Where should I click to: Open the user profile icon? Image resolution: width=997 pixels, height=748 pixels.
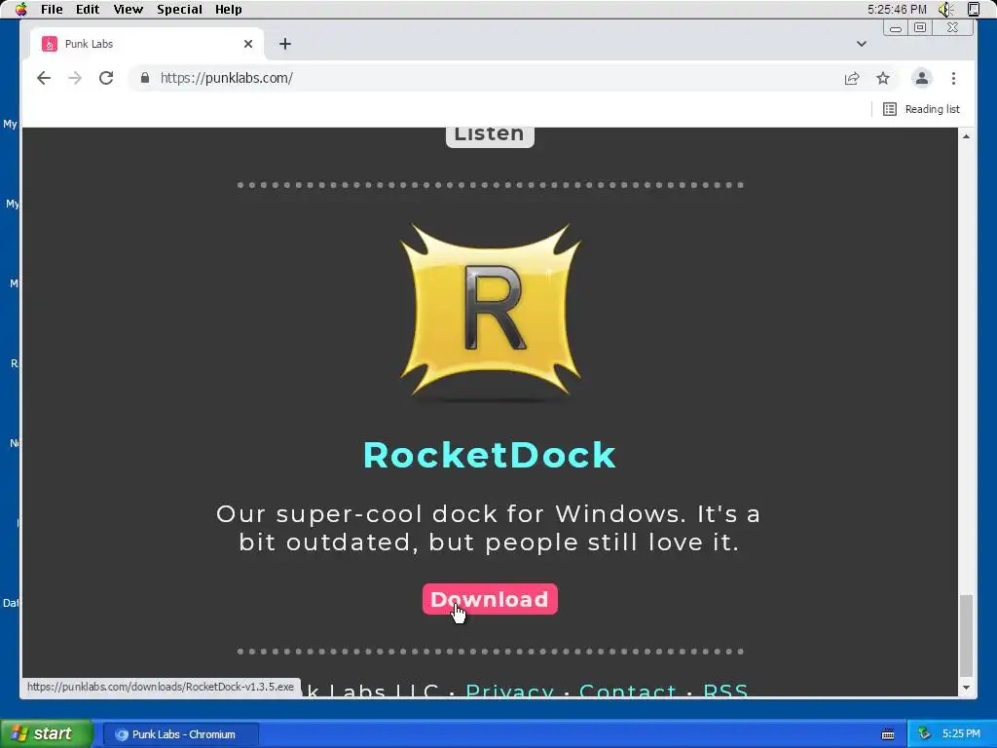[921, 78]
